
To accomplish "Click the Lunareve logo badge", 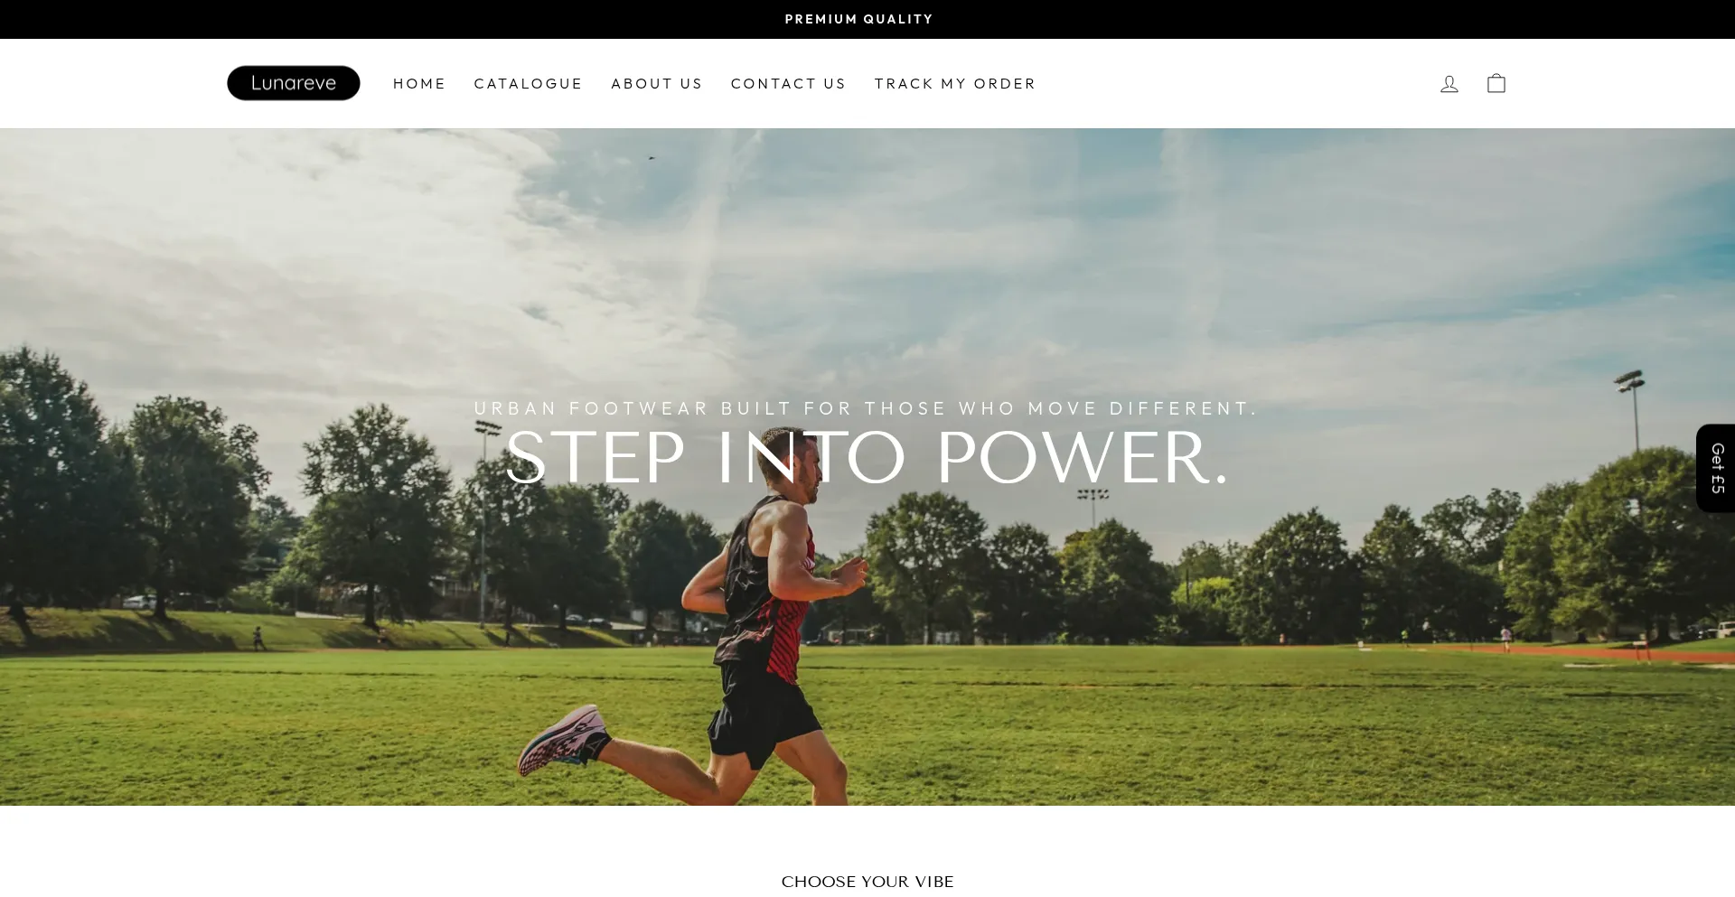I will 294,83.
